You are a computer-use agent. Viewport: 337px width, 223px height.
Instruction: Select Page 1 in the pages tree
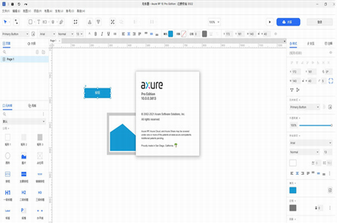25,59
